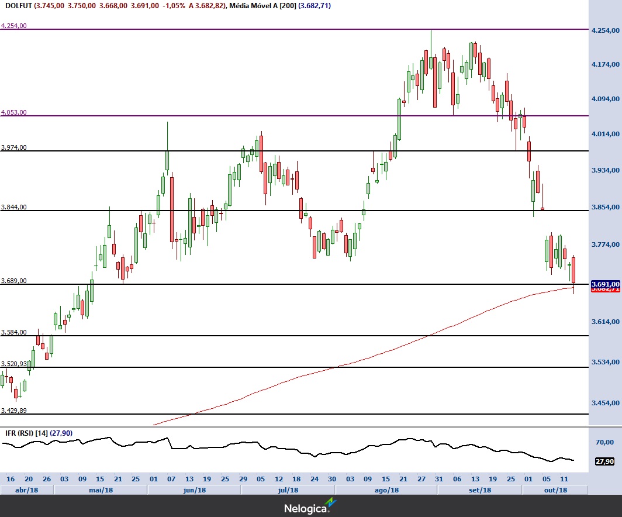Click the Média Móvel A [200] label
This screenshot has width=622, height=517.
261,5
